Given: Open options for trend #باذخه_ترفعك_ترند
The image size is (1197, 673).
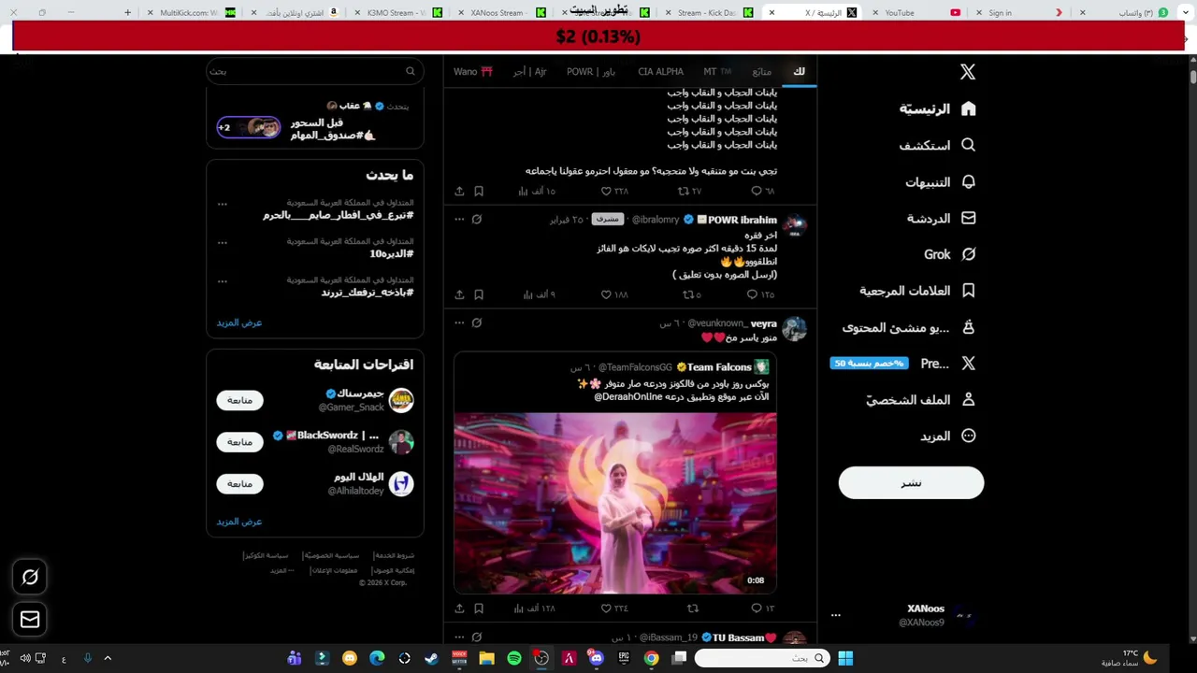Looking at the screenshot, I should [x=223, y=280].
